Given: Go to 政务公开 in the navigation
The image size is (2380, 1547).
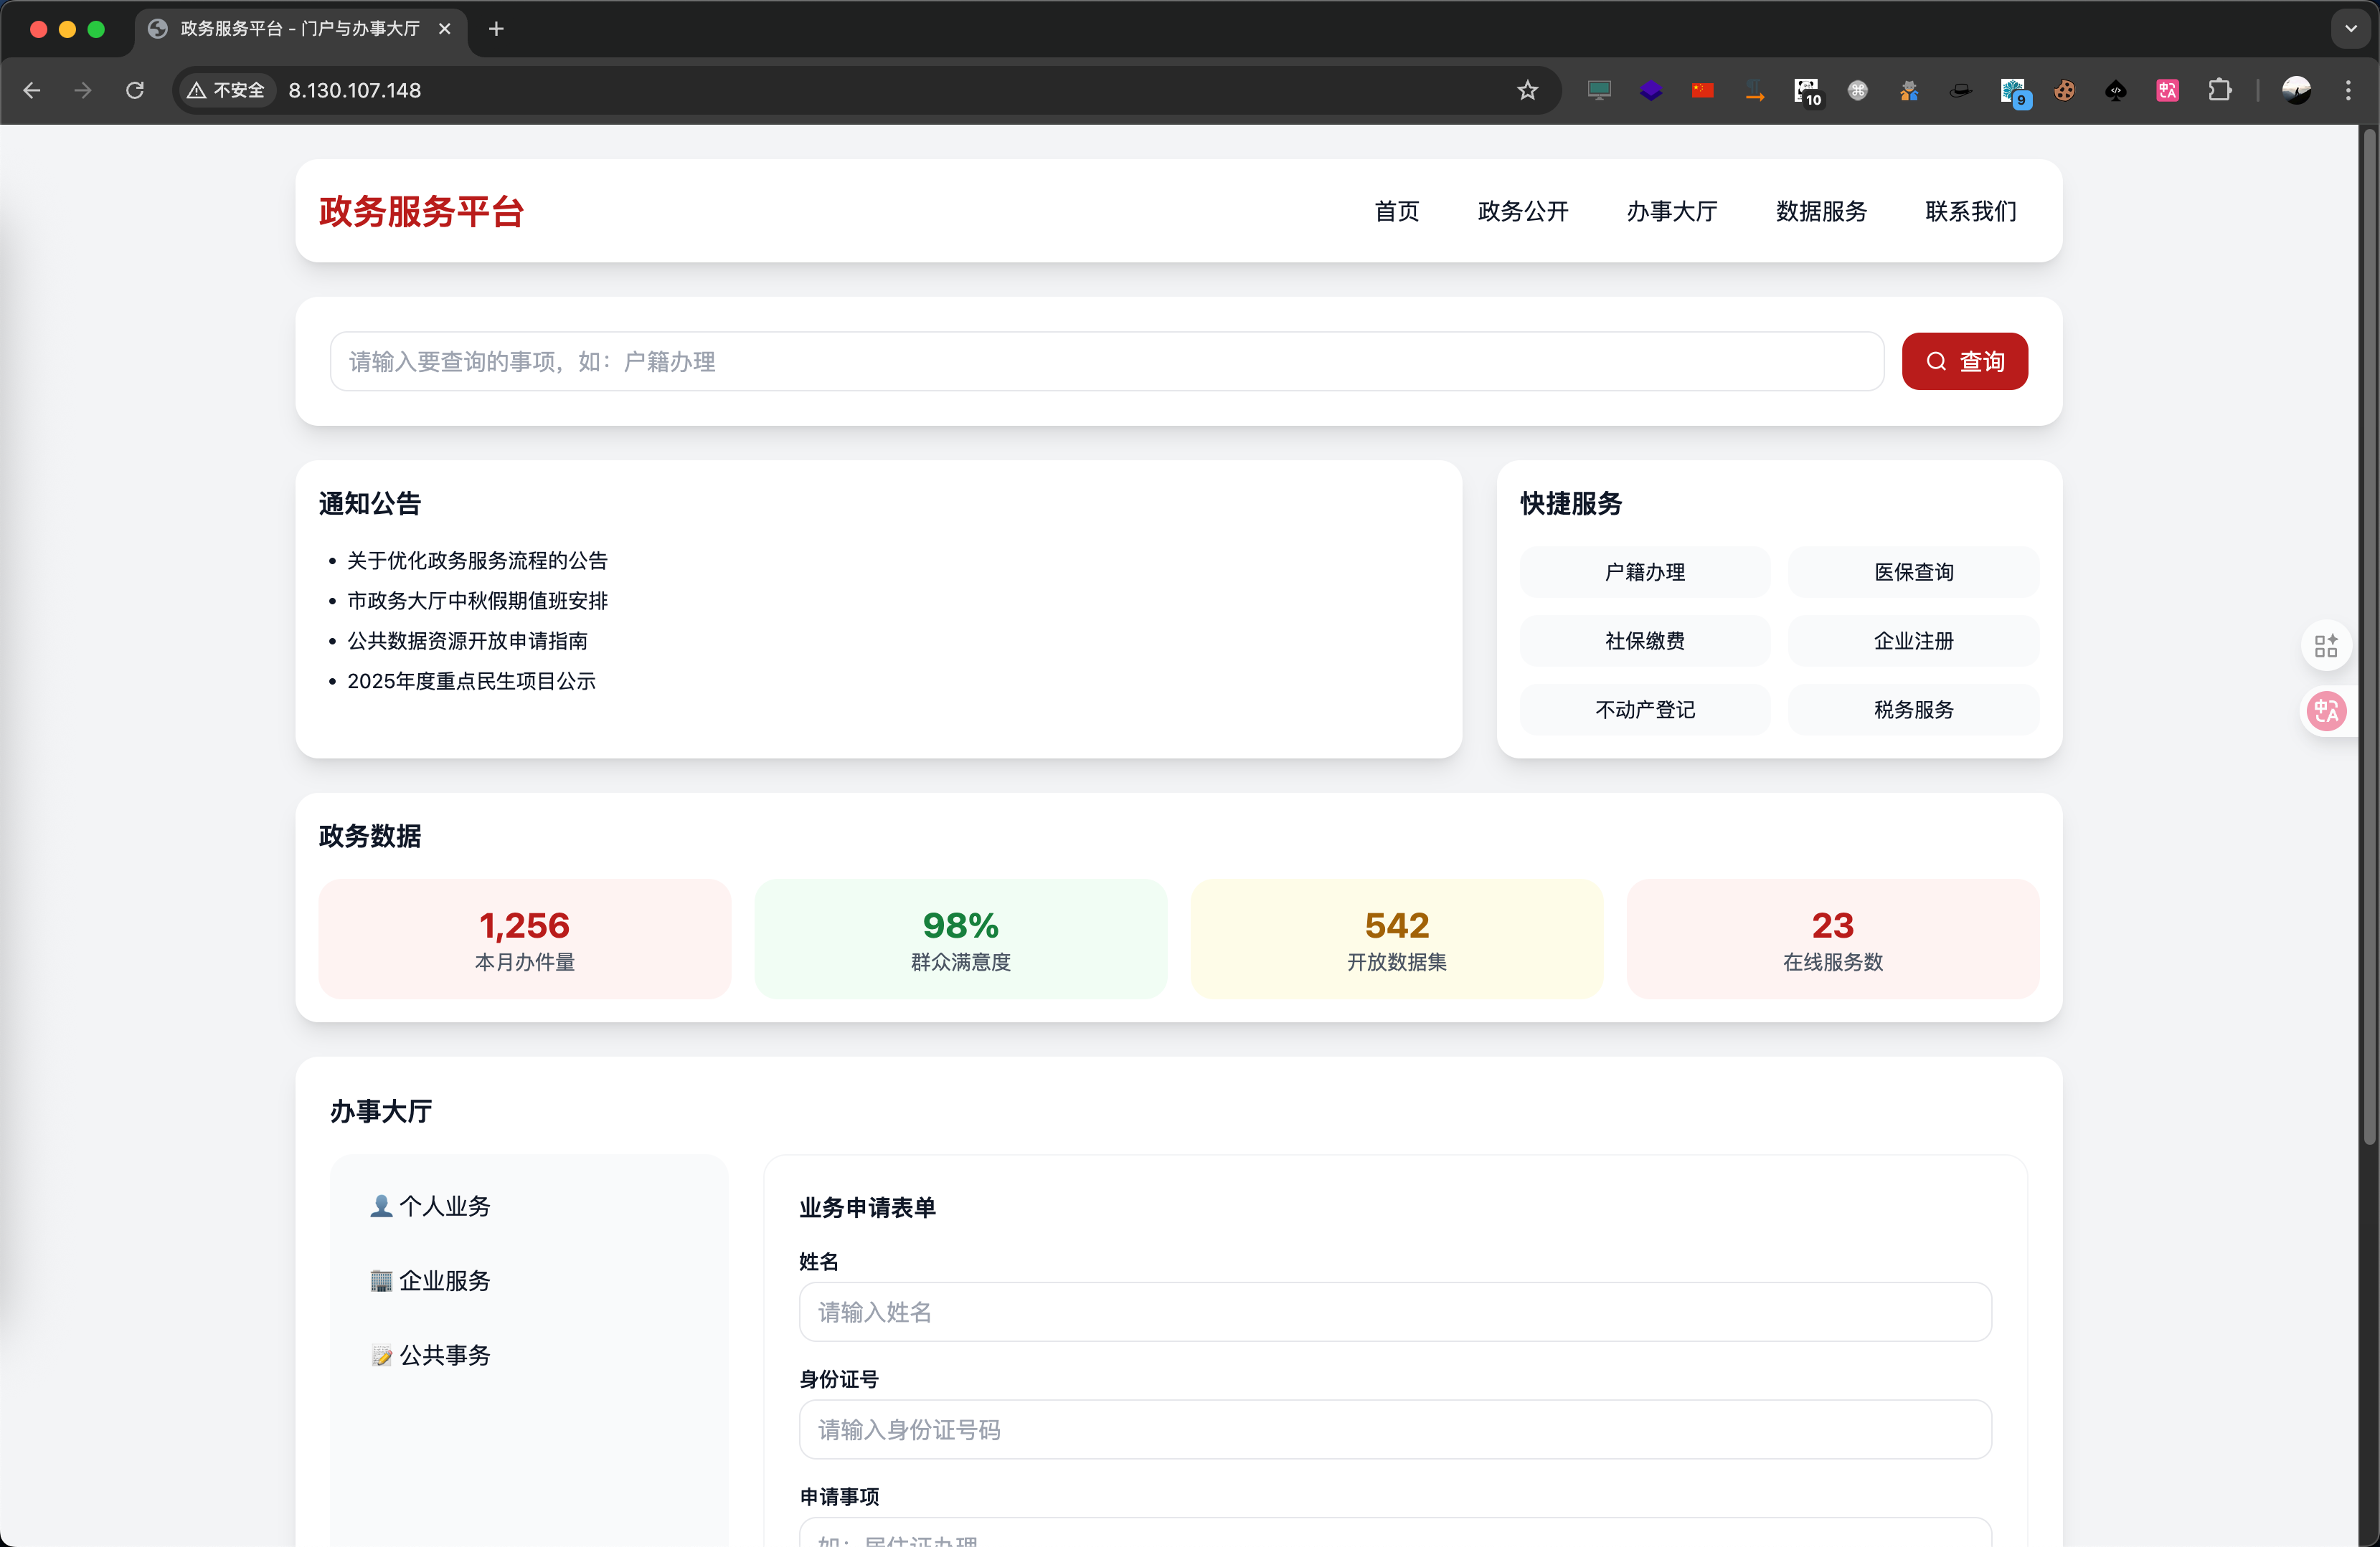Looking at the screenshot, I should (1522, 211).
